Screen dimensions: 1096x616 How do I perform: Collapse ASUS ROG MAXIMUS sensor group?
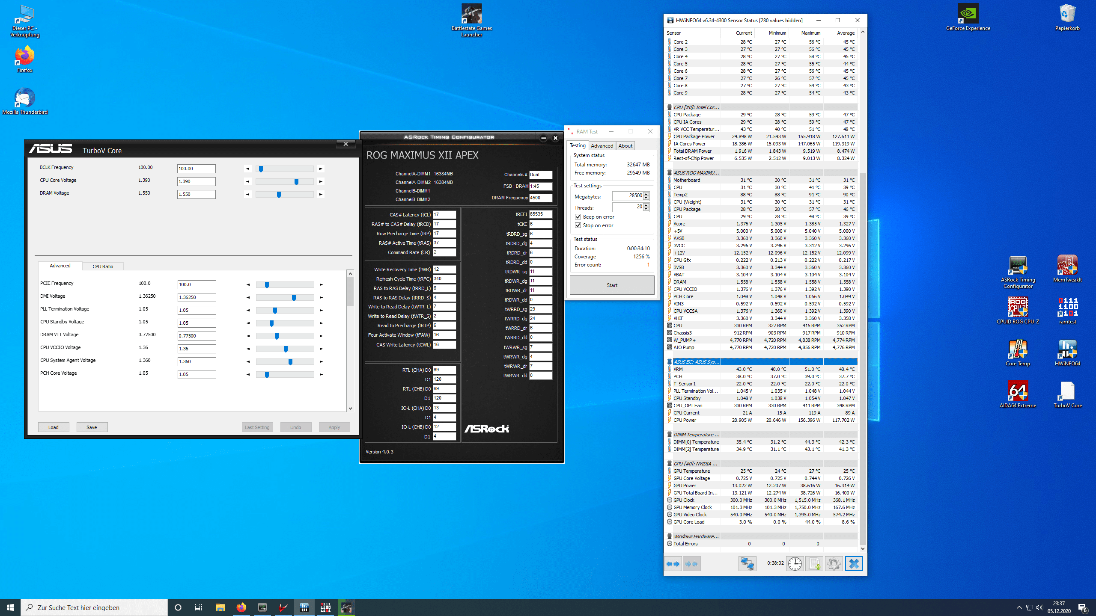[x=670, y=173]
